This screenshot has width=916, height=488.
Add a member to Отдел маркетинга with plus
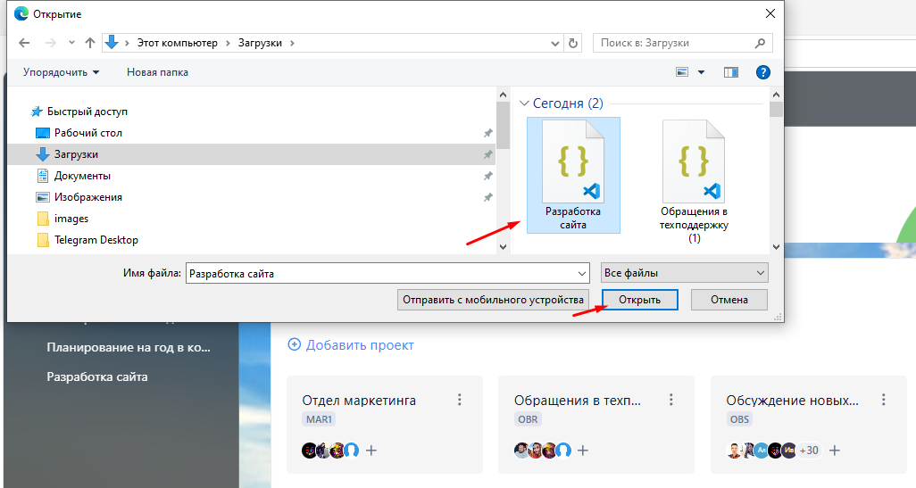(x=371, y=451)
